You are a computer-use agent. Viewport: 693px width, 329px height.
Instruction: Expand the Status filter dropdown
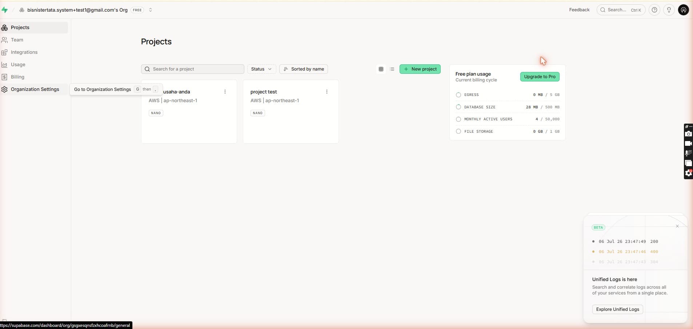[261, 69]
